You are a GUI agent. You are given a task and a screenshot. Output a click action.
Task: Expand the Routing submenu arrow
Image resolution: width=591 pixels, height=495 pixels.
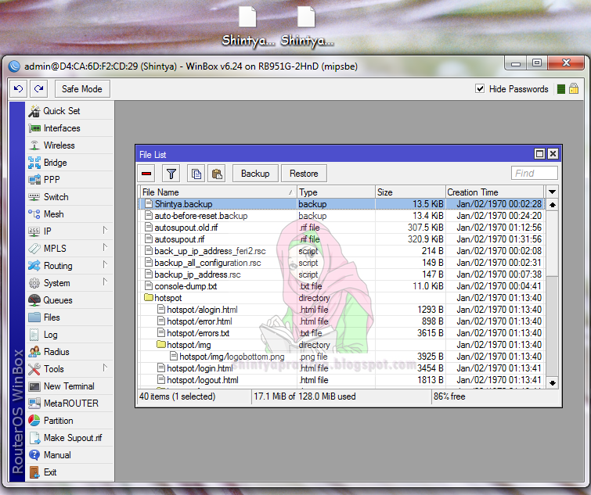coord(105,265)
